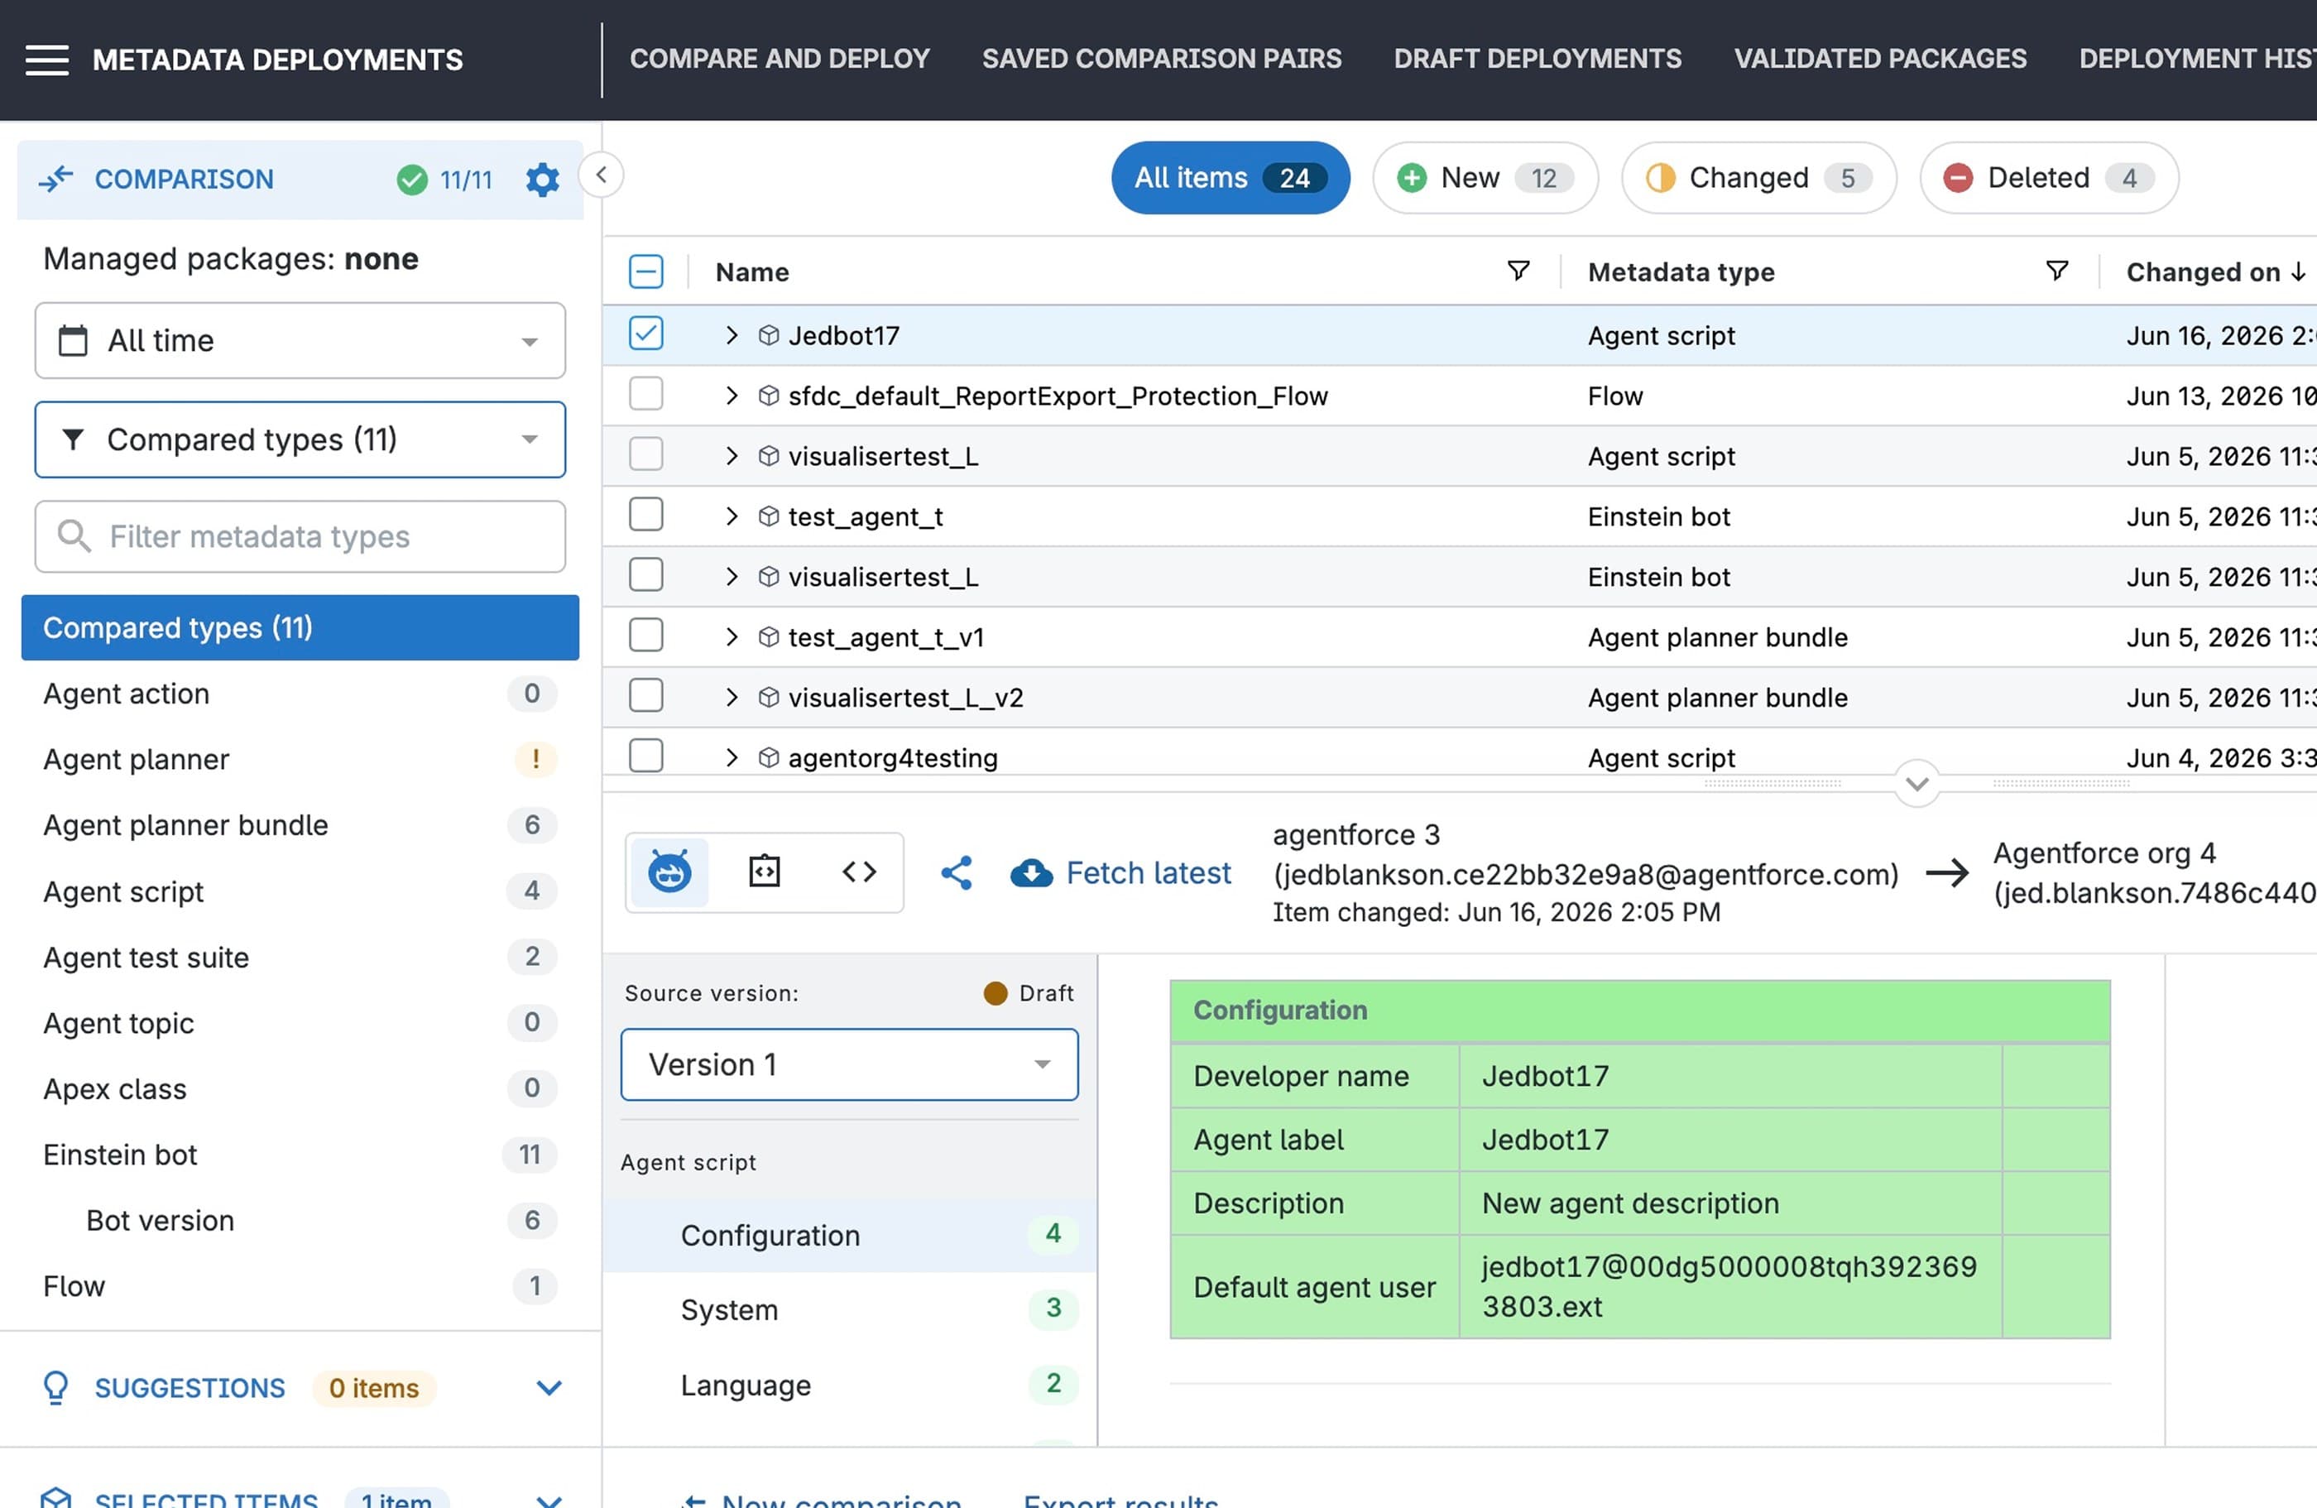2317x1508 pixels.
Task: Open Draft Deployments tab
Action: point(1537,59)
